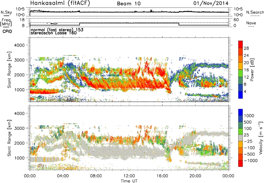Click the 12 label on power colorbar
The width and height of the screenshot is (264, 183).
[246, 77]
